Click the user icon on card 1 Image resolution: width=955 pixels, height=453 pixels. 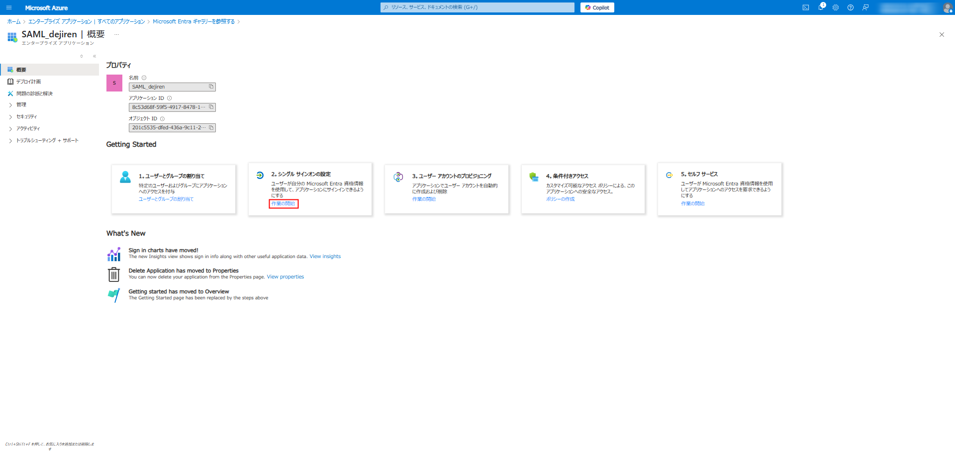125,177
